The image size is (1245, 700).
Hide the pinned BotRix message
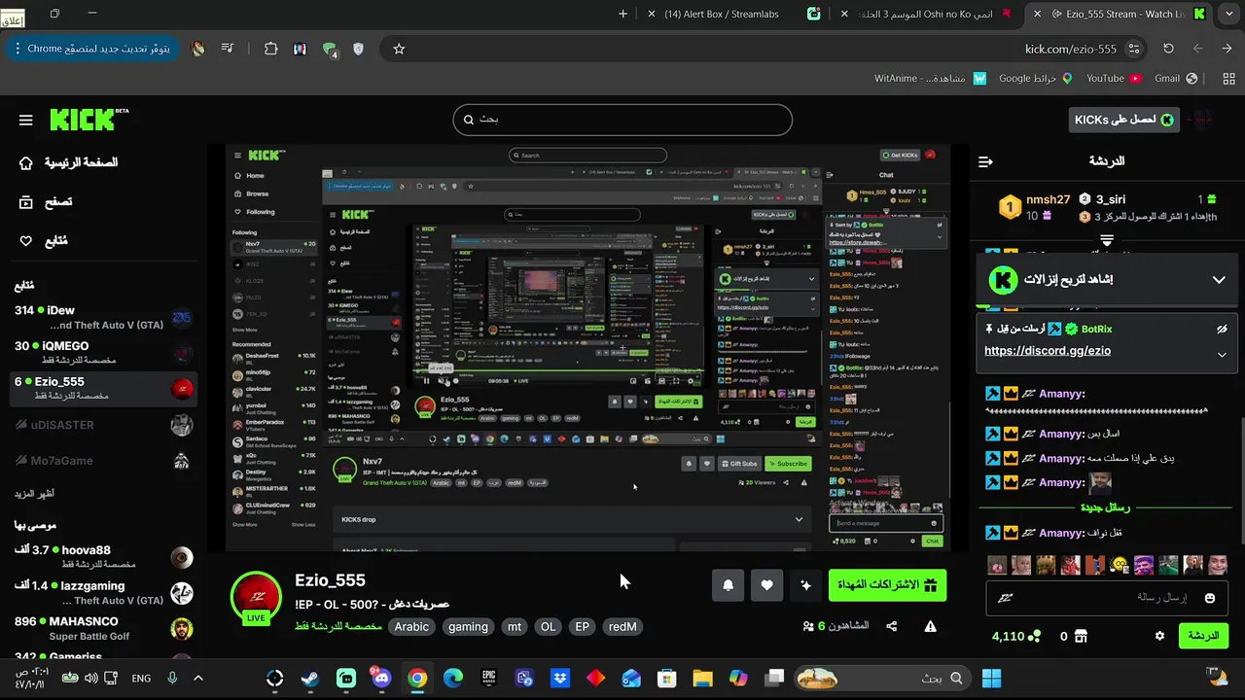[x=1222, y=330]
